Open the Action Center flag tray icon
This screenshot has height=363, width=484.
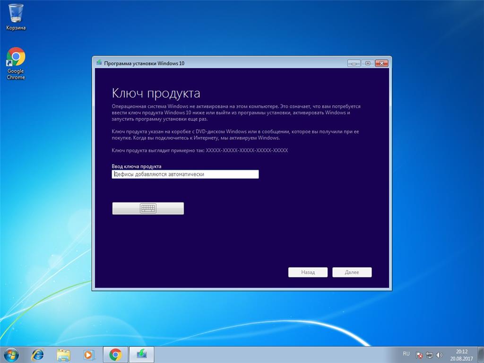click(x=419, y=355)
